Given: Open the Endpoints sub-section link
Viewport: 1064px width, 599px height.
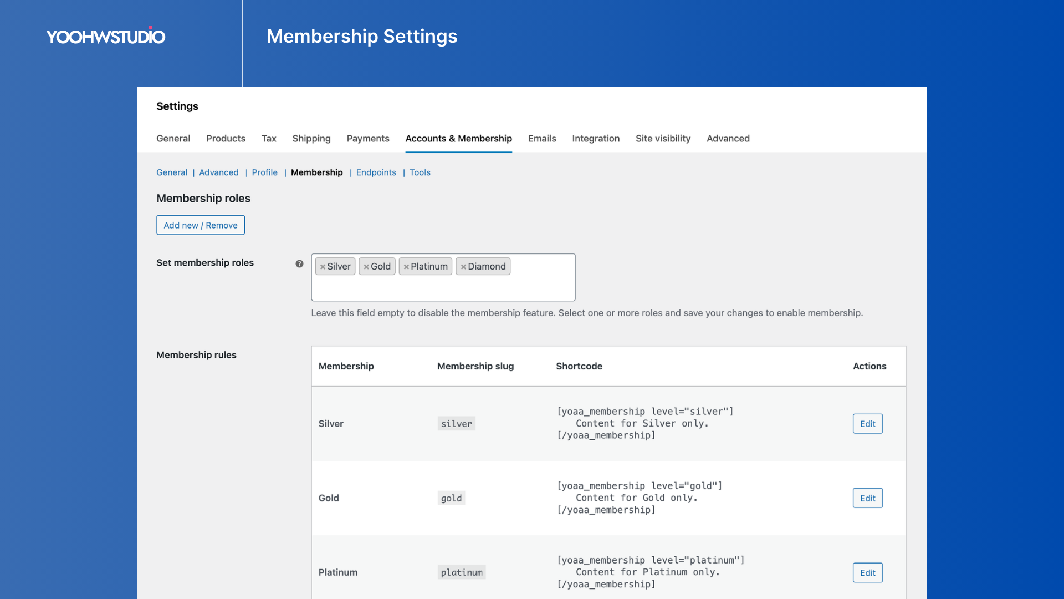Looking at the screenshot, I should pyautogui.click(x=376, y=172).
